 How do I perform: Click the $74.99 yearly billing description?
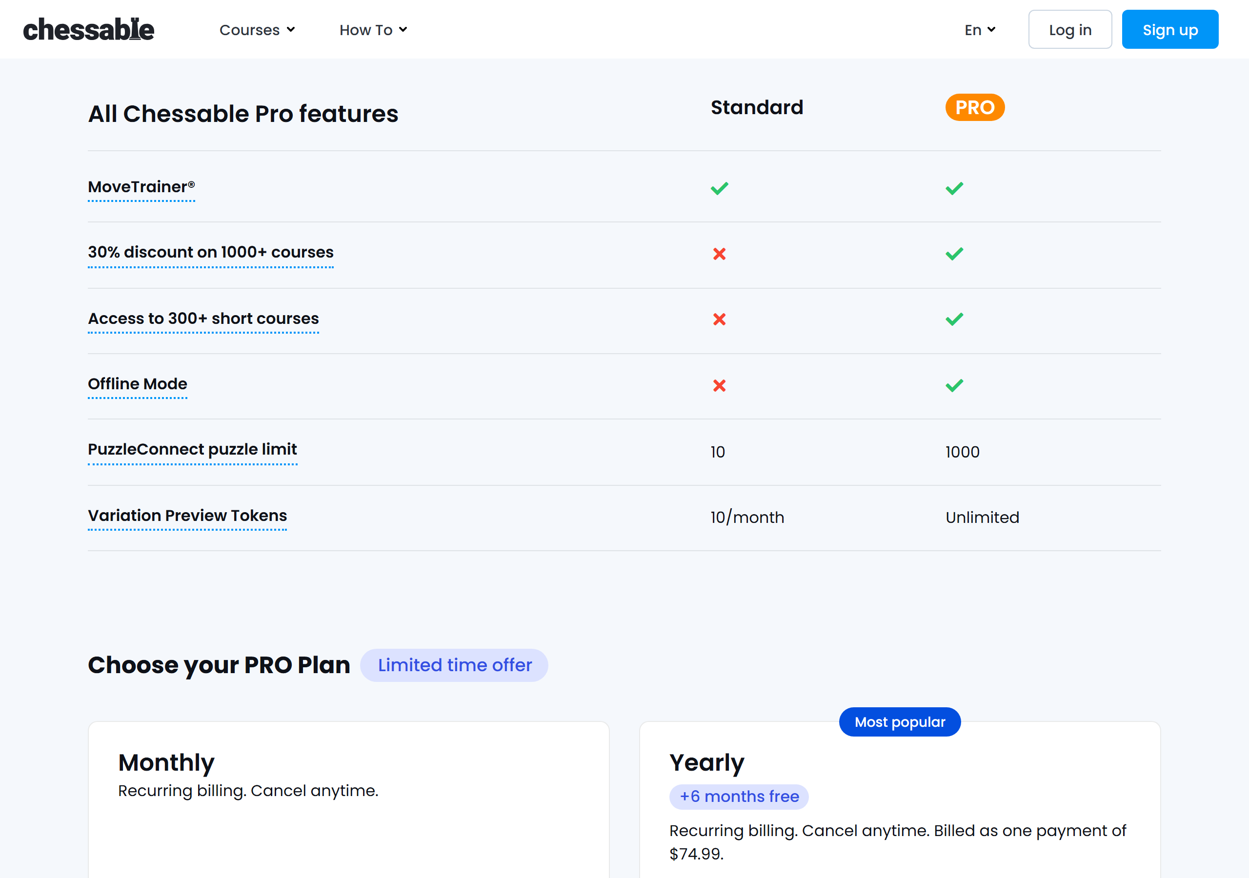898,842
